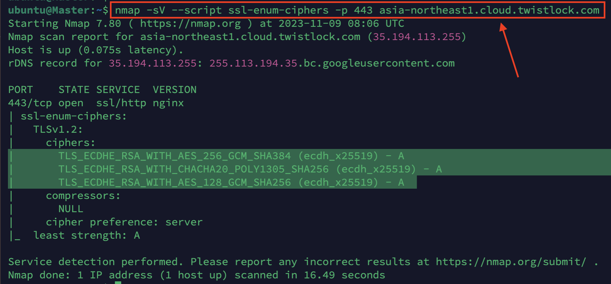Click the googleusercontent.com rDNS hostname
611x284 pixels.
click(332, 63)
